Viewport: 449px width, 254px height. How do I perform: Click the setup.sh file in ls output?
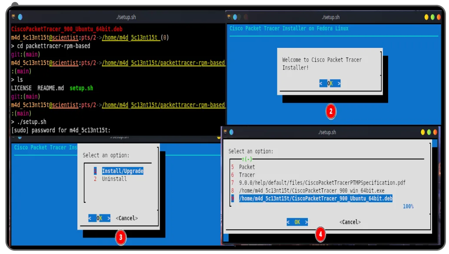[x=81, y=88]
